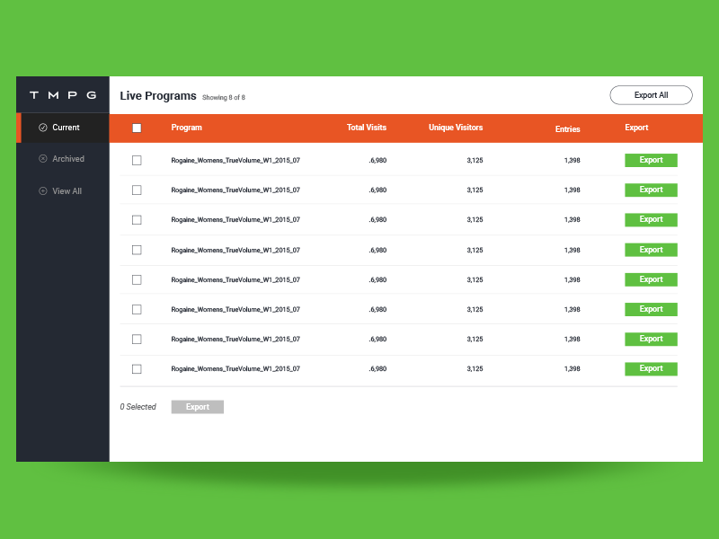Export the program in the eighth row
The height and width of the screenshot is (539, 719).
[x=651, y=368]
